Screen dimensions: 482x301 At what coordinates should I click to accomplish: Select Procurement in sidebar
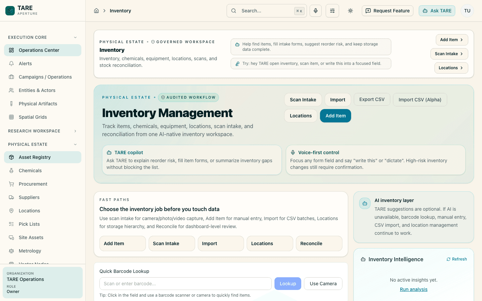tap(43, 184)
